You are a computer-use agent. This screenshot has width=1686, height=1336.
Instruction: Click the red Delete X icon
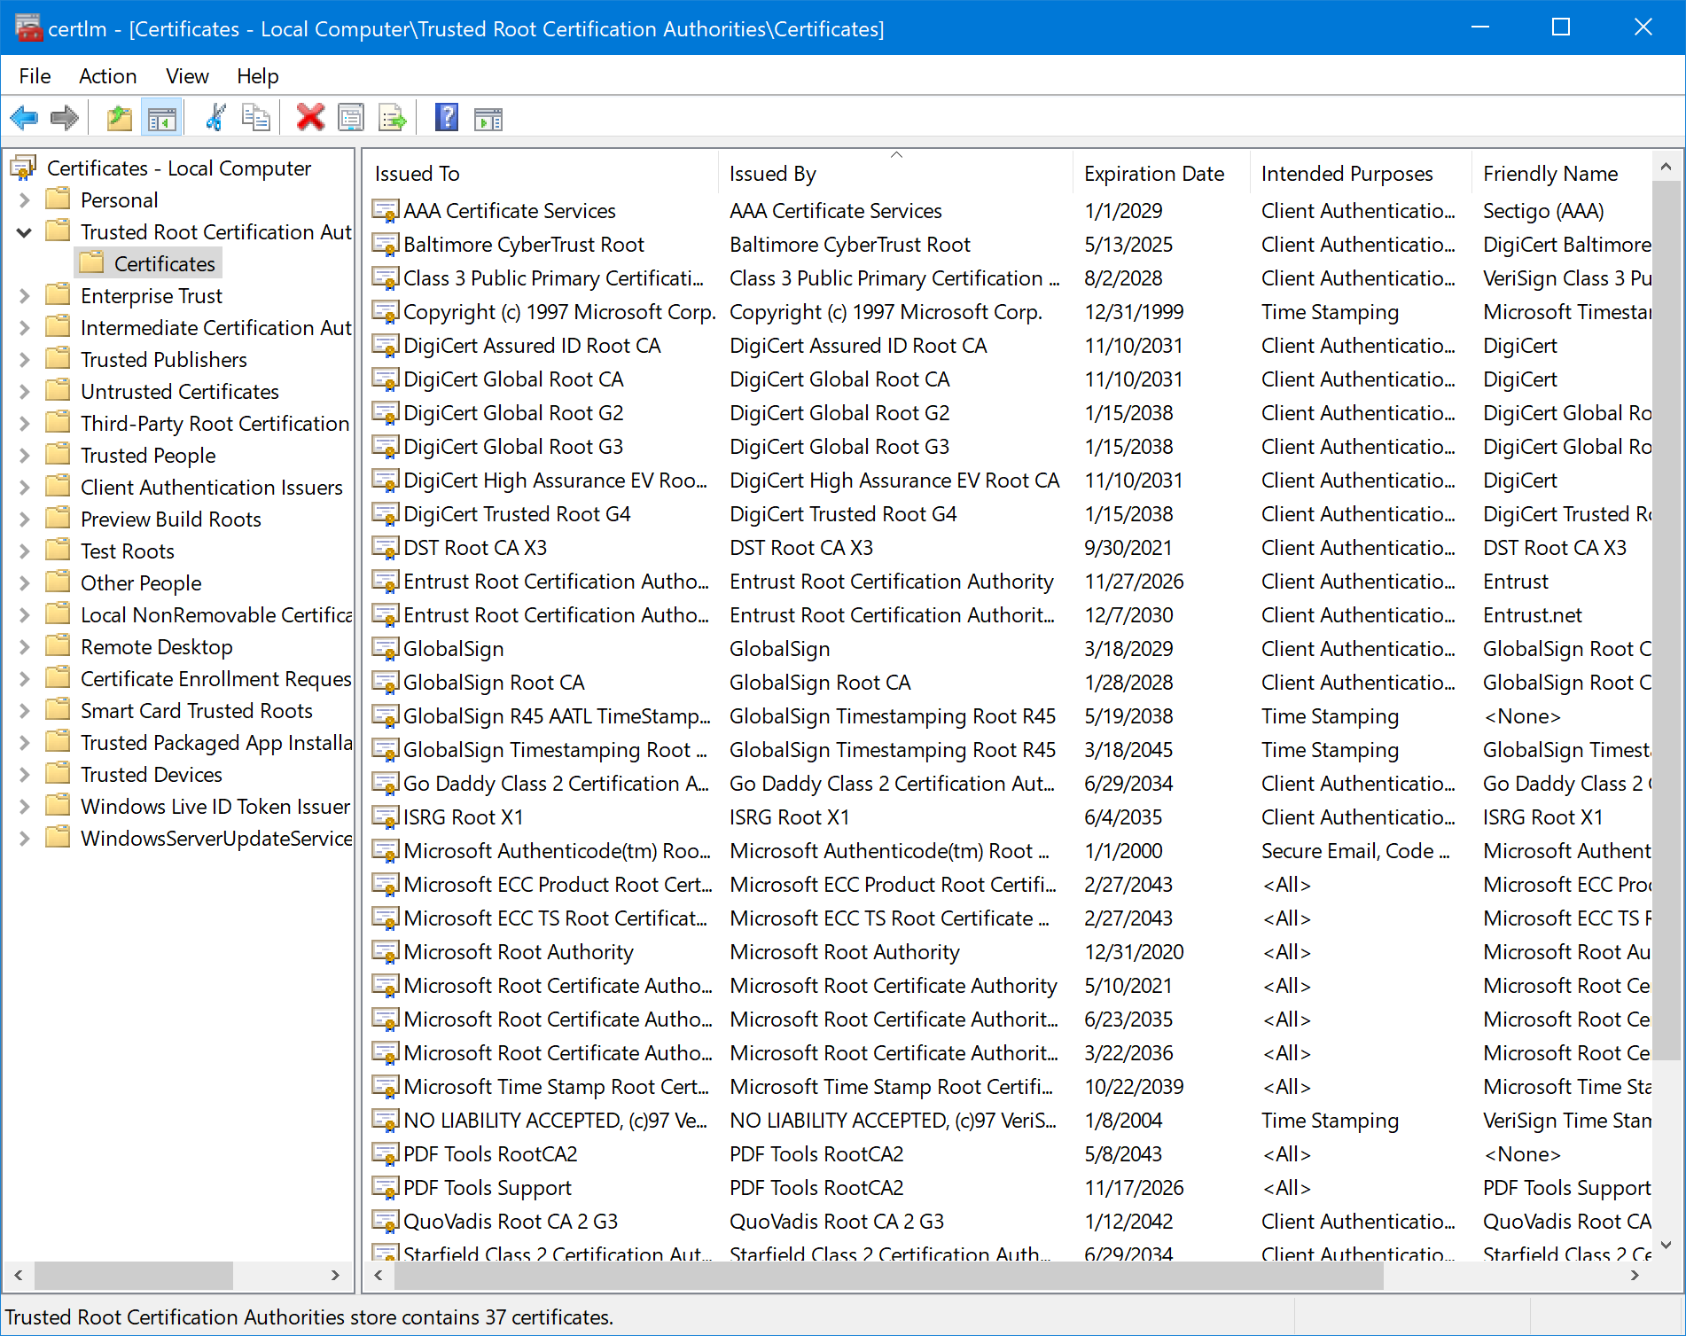coord(310,118)
